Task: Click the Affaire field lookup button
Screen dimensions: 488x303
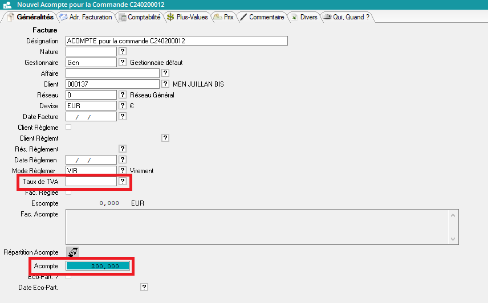Action: coord(165,73)
